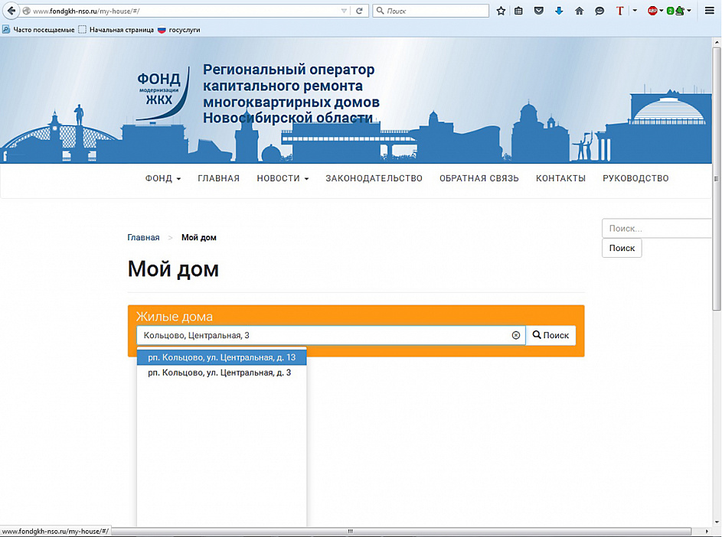Open the Firefox hamburger menu

click(710, 11)
